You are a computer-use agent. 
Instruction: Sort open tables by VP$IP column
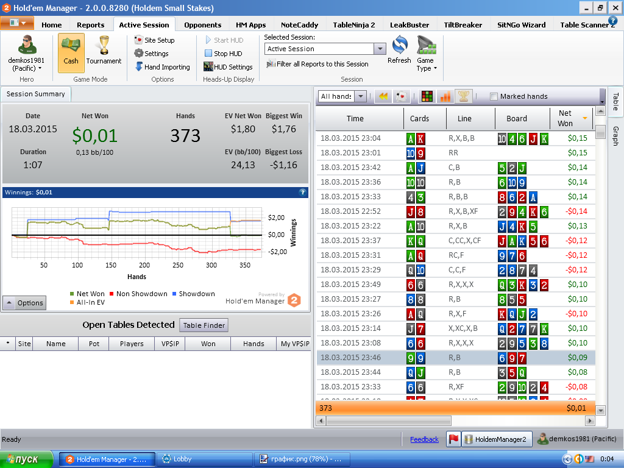170,344
